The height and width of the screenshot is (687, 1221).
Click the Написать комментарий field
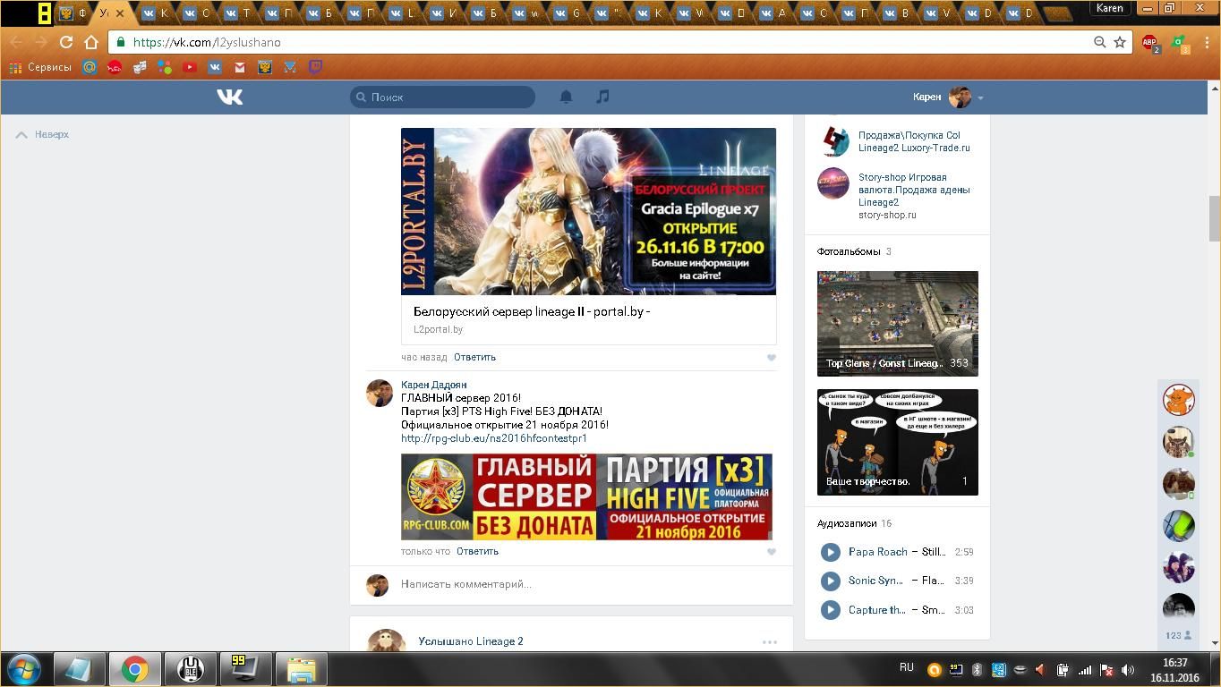(587, 584)
